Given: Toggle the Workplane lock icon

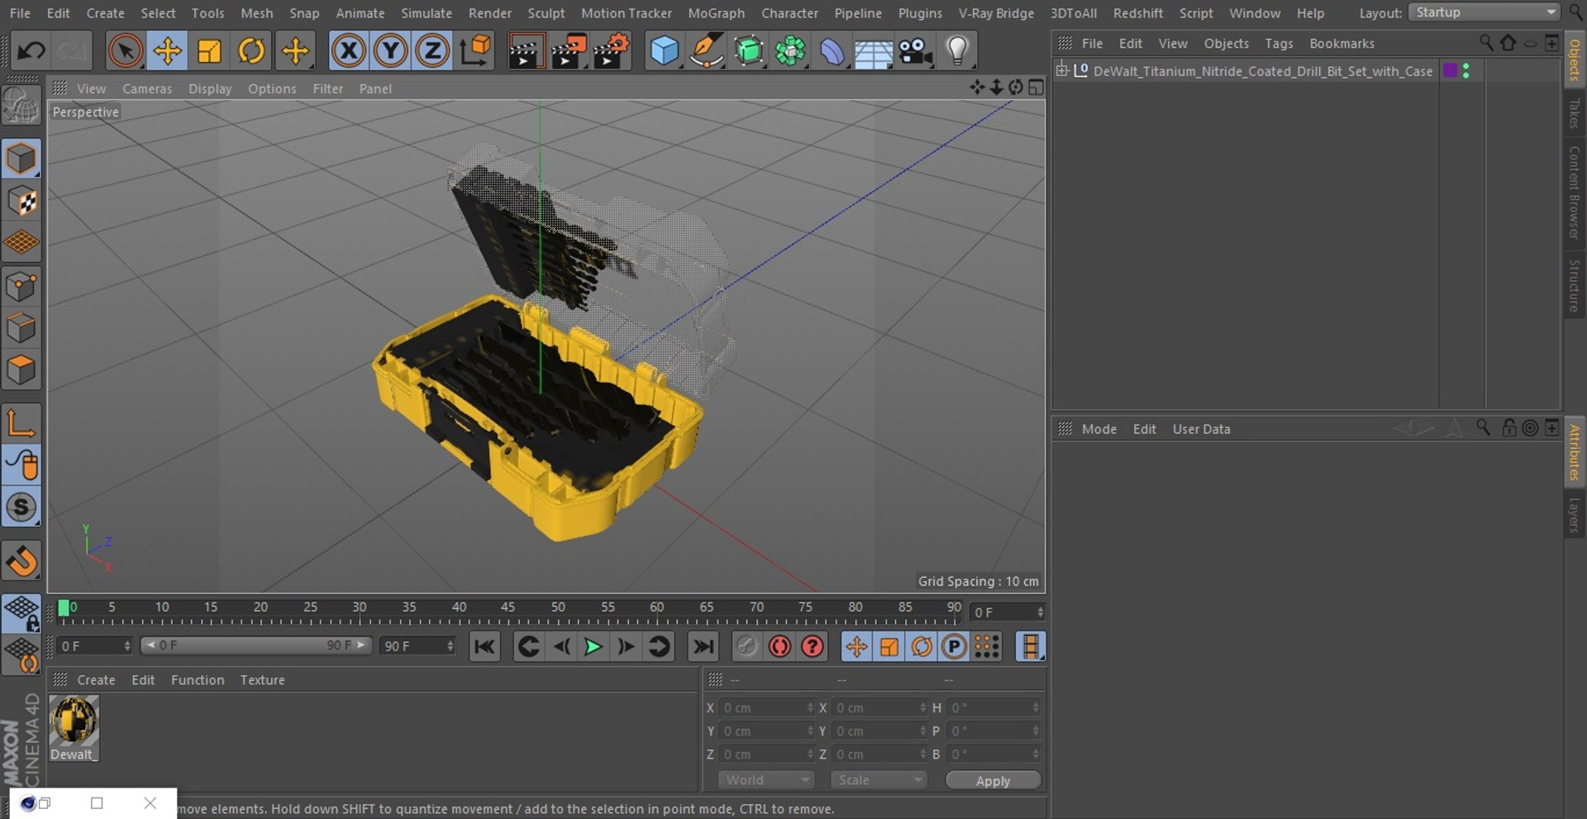Looking at the screenshot, I should (x=21, y=614).
